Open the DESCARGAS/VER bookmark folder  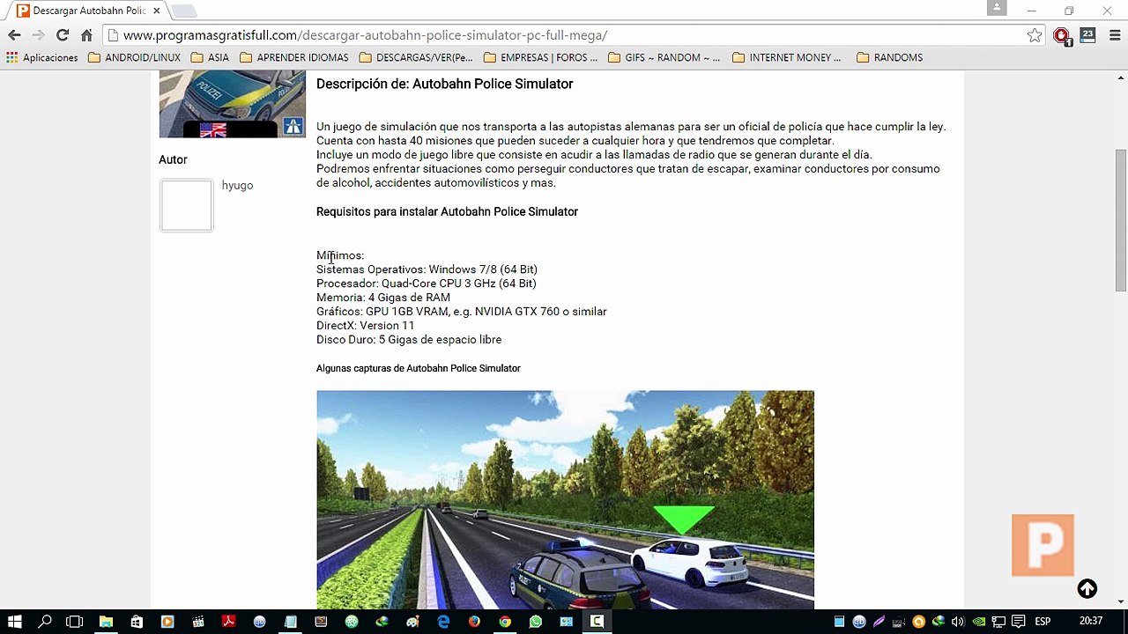pyautogui.click(x=416, y=57)
